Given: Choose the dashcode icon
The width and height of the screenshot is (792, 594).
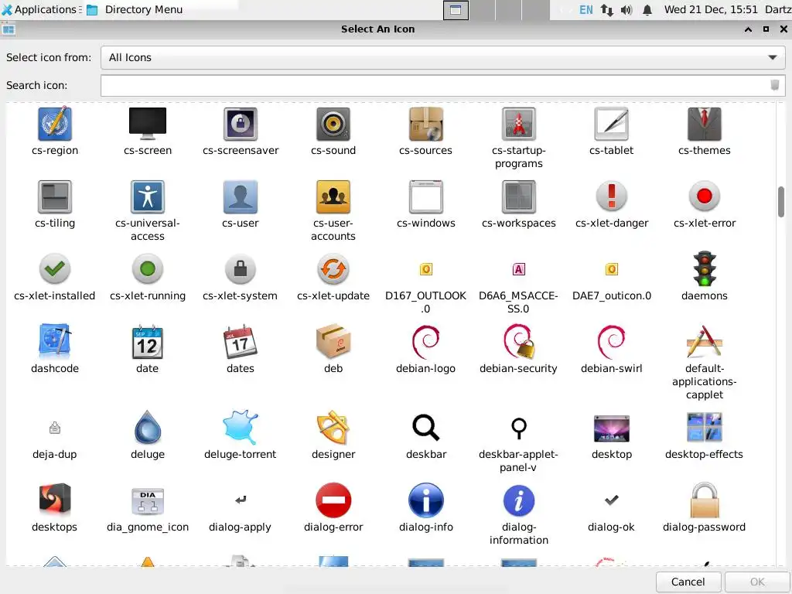Looking at the screenshot, I should coord(55,341).
